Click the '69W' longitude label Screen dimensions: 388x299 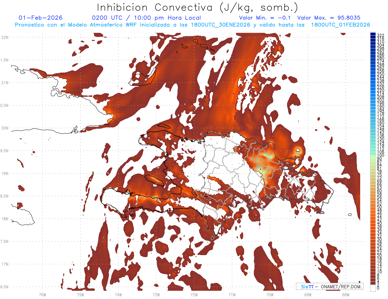307,294
